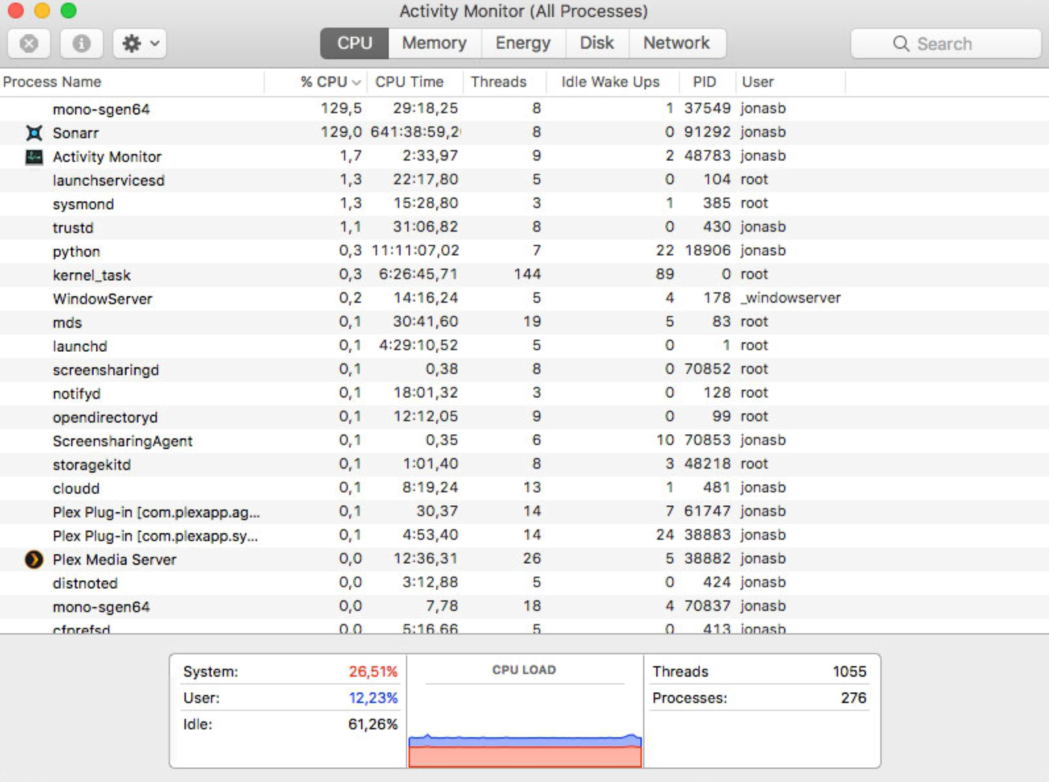
Task: Select Plex Plug-in com.plexapp.ag process
Action: pos(524,511)
